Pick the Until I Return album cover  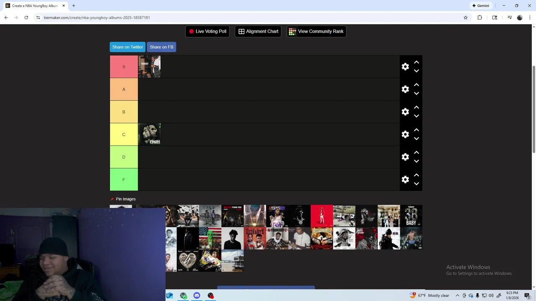(366, 238)
